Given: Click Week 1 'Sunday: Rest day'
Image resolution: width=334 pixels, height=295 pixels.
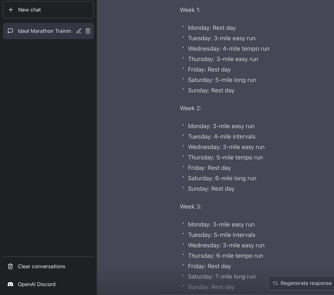Looking at the screenshot, I should (x=211, y=91).
